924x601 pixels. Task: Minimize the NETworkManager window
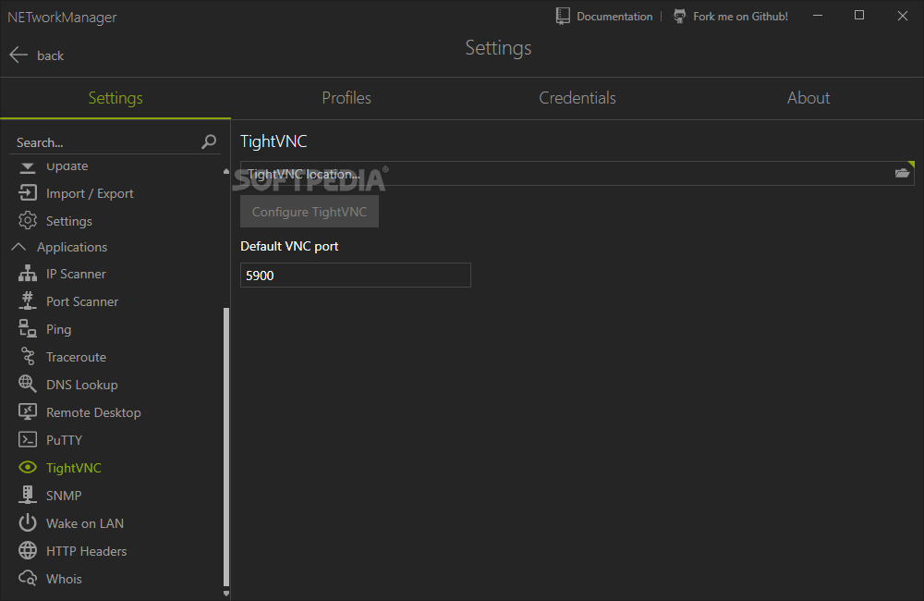[x=818, y=16]
